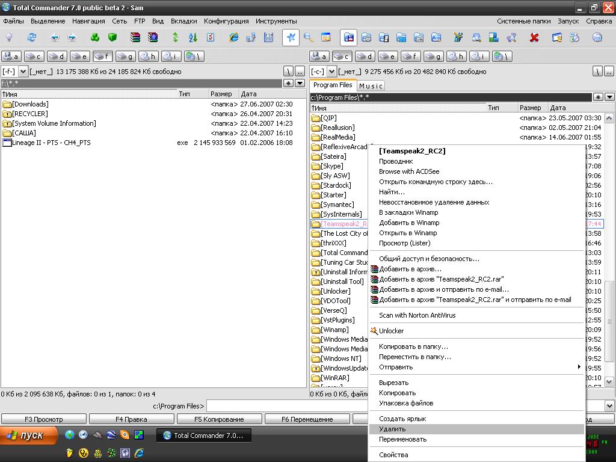
Task: Open the left panel drive dropdown
Action: tap(23, 72)
